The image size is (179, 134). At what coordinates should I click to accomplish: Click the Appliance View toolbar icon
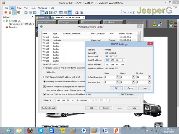coord(65,12)
